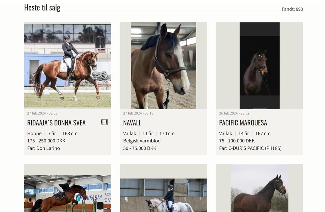
Task: Click the 26 feb 2024 - 23:52 timestamp
Action: click(234, 113)
